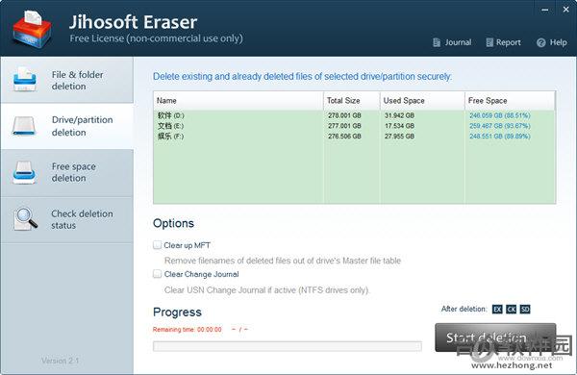Click the free space value with 89.89%
The image size is (577, 375).
tap(500, 137)
